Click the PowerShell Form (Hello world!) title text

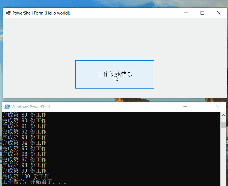click(x=41, y=13)
